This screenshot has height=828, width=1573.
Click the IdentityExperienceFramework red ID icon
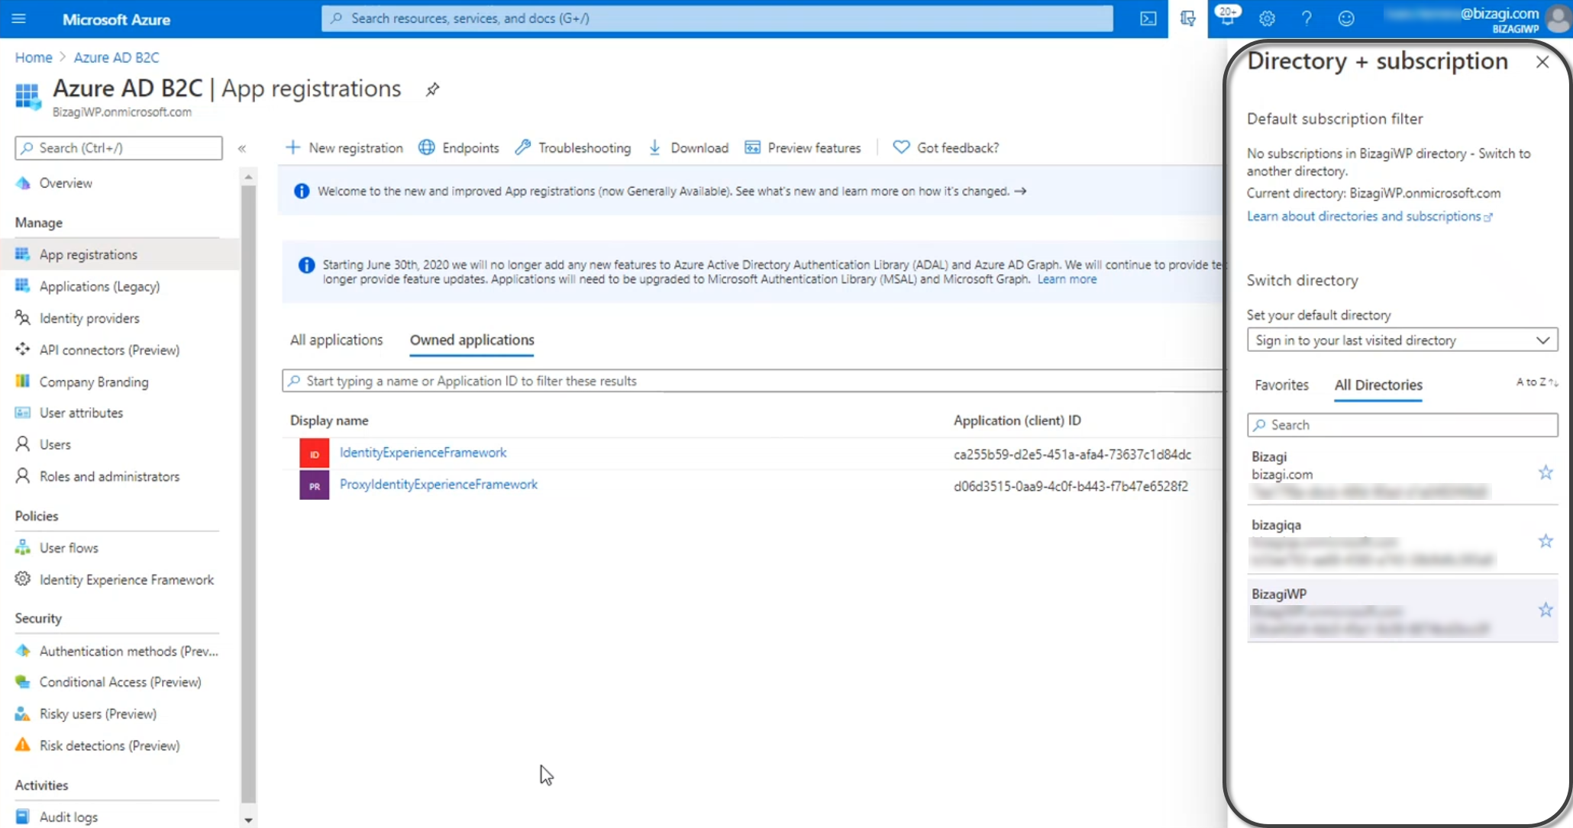[314, 453]
